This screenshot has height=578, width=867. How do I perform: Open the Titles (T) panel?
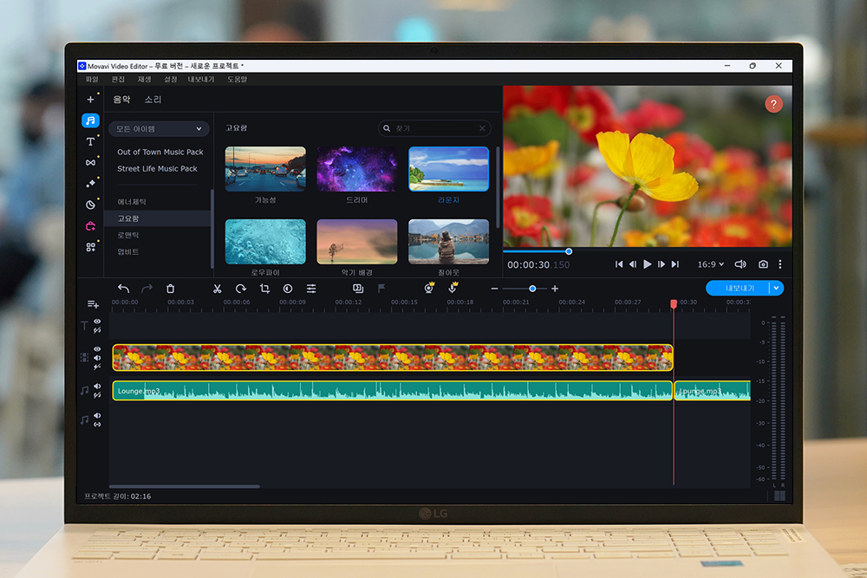[91, 141]
